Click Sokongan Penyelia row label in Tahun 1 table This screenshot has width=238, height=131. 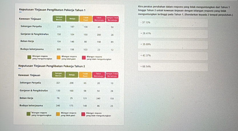[31, 26]
